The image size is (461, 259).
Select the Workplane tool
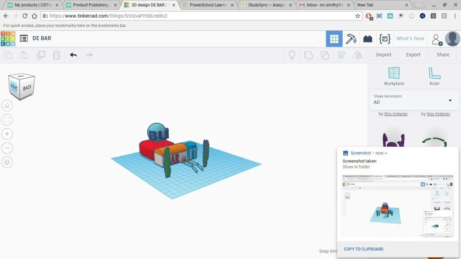[x=394, y=76]
